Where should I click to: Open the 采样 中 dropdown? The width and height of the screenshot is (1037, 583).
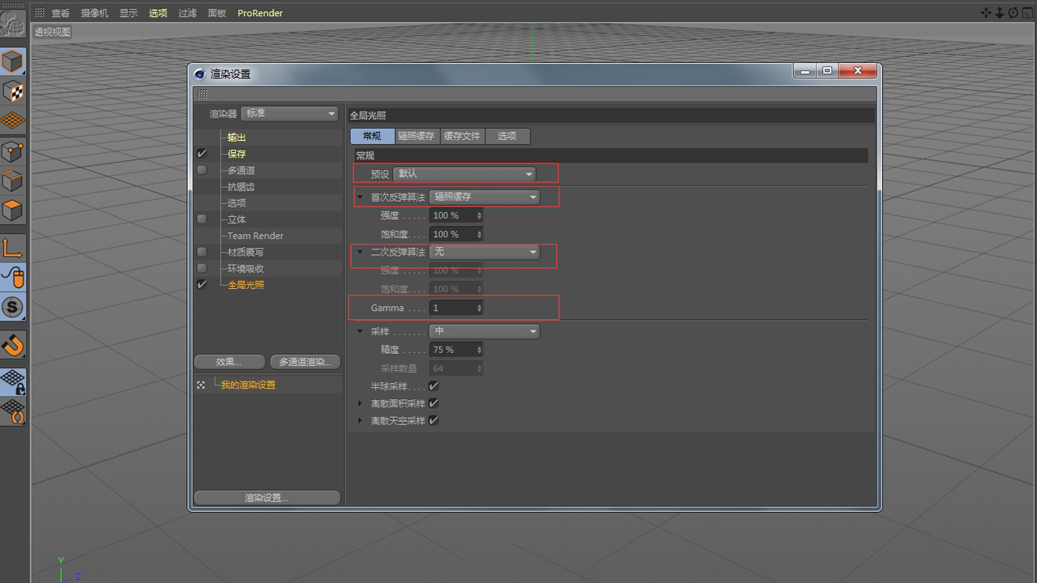(x=484, y=331)
